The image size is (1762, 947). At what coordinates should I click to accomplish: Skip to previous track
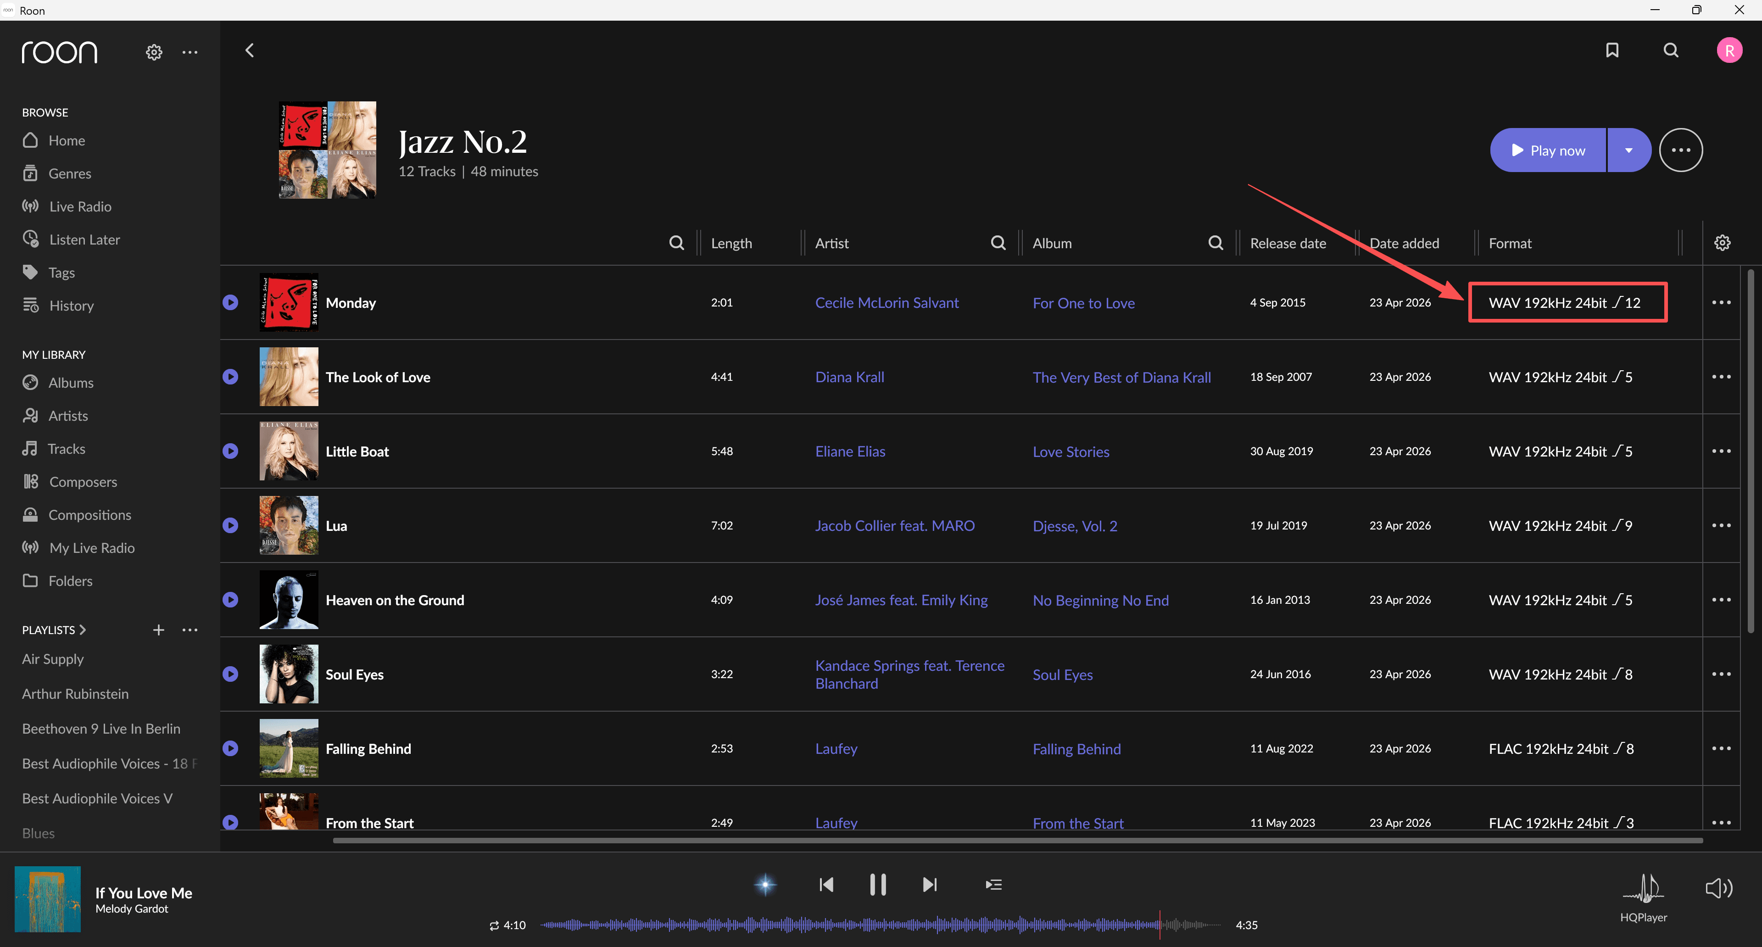pyautogui.click(x=826, y=885)
